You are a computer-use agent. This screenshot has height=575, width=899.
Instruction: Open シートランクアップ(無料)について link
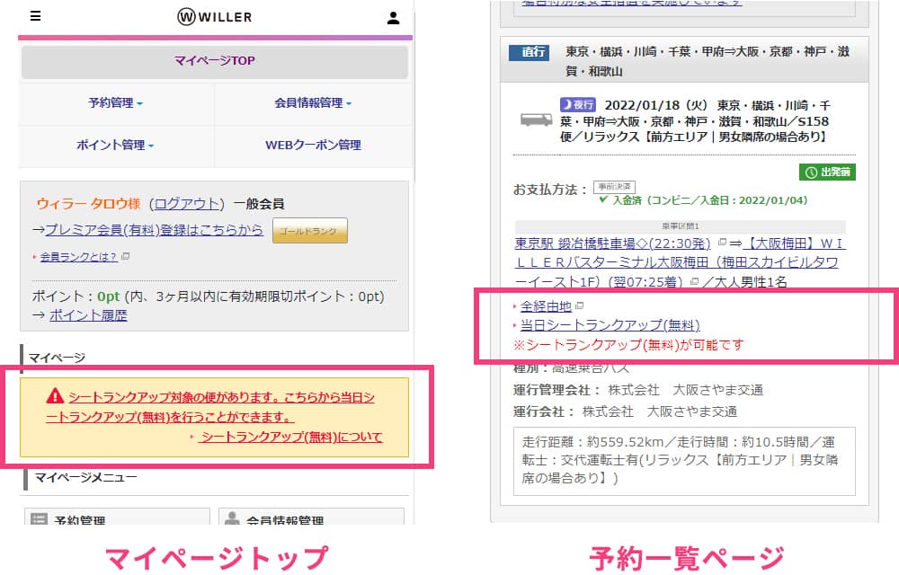pos(290,437)
